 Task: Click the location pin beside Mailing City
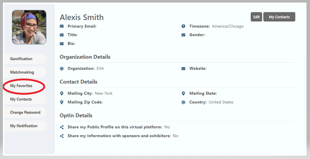62,93
